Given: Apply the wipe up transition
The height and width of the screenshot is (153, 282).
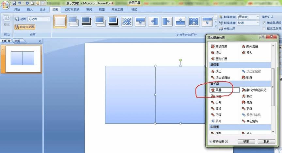Looking at the screenshot, I should pyautogui.click(x=180, y=22).
